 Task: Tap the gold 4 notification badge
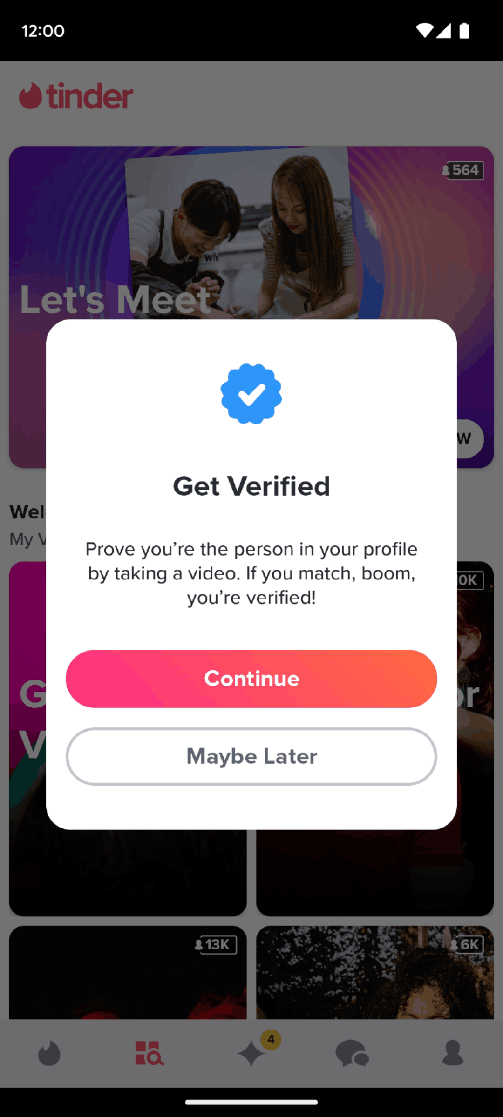[271, 1039]
